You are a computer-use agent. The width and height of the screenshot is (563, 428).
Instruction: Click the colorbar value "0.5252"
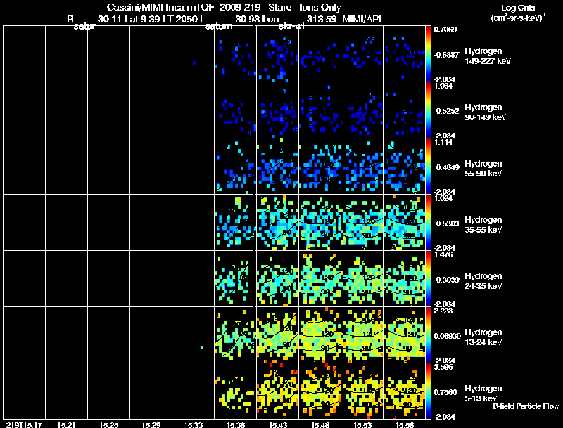pos(448,111)
